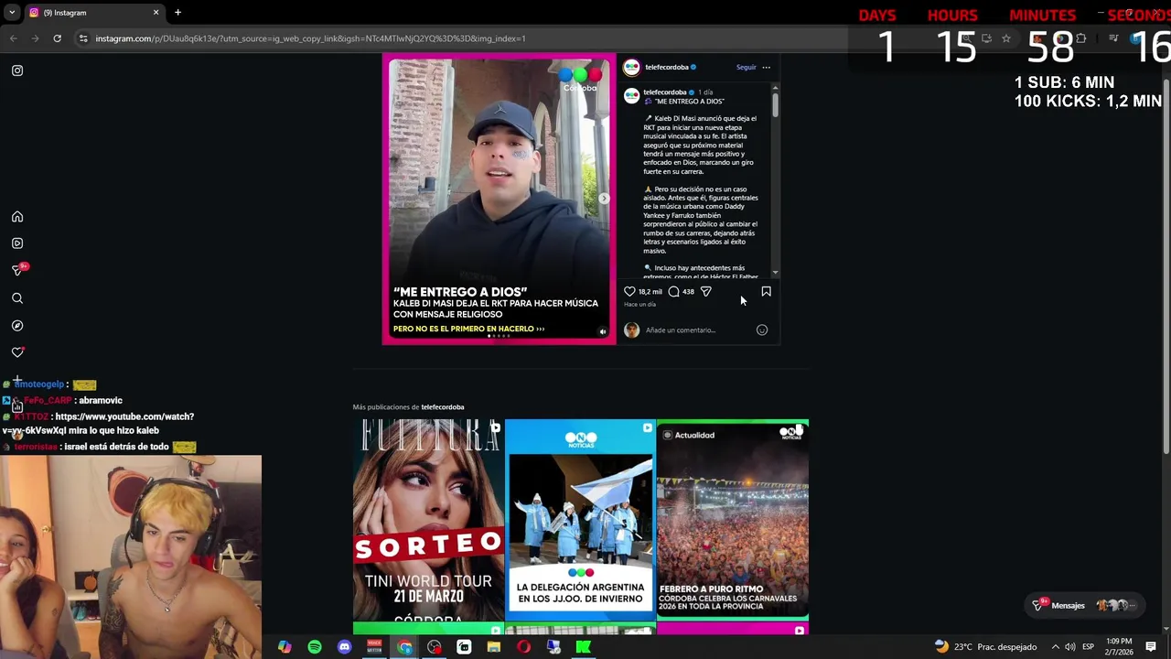Open direct messages icon with red badge

(x=18, y=270)
